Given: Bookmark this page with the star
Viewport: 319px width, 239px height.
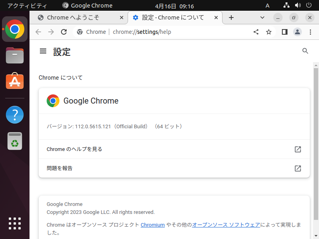Looking at the screenshot, I should pyautogui.click(x=269, y=32).
